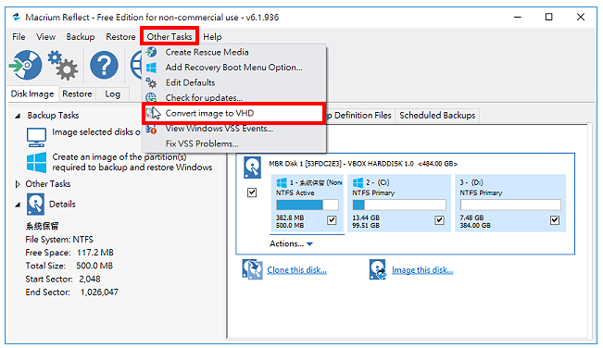Open the gears settings toolbar icon
603x348 pixels.
point(63,66)
